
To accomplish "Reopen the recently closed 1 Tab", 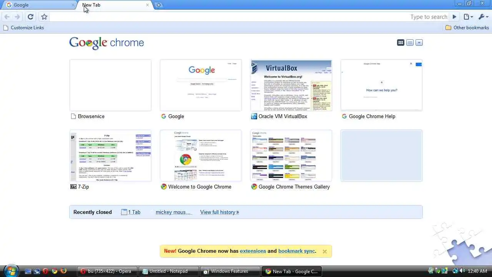I will point(131,212).
